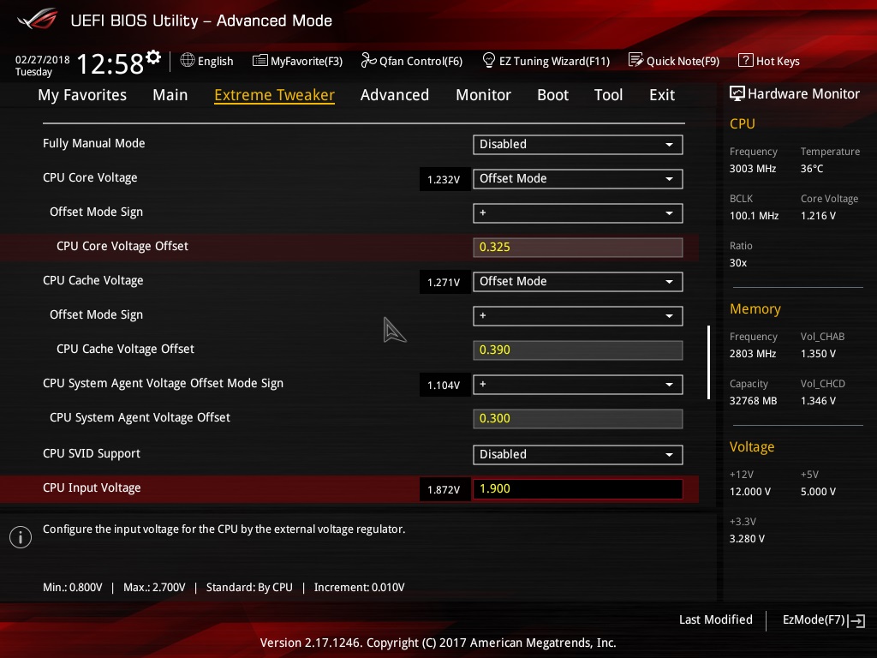Open the CPU Core Voltage mode dropdown

578,179
